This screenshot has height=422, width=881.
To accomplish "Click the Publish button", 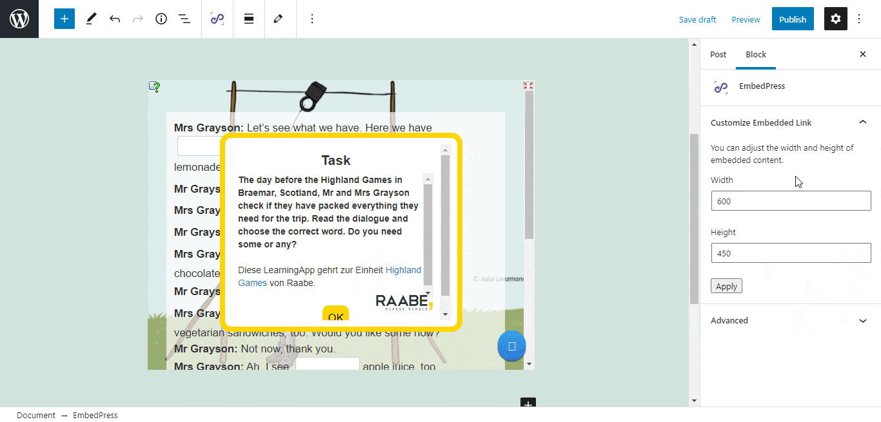I will coord(793,19).
